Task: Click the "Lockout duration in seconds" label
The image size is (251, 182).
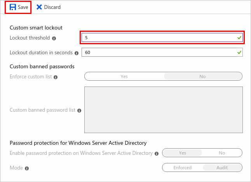Action: coord(41,53)
